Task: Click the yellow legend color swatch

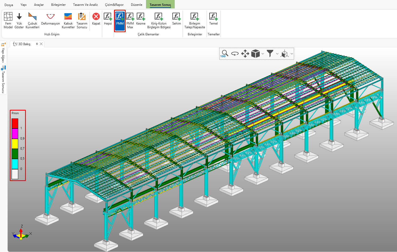Action: [15, 144]
